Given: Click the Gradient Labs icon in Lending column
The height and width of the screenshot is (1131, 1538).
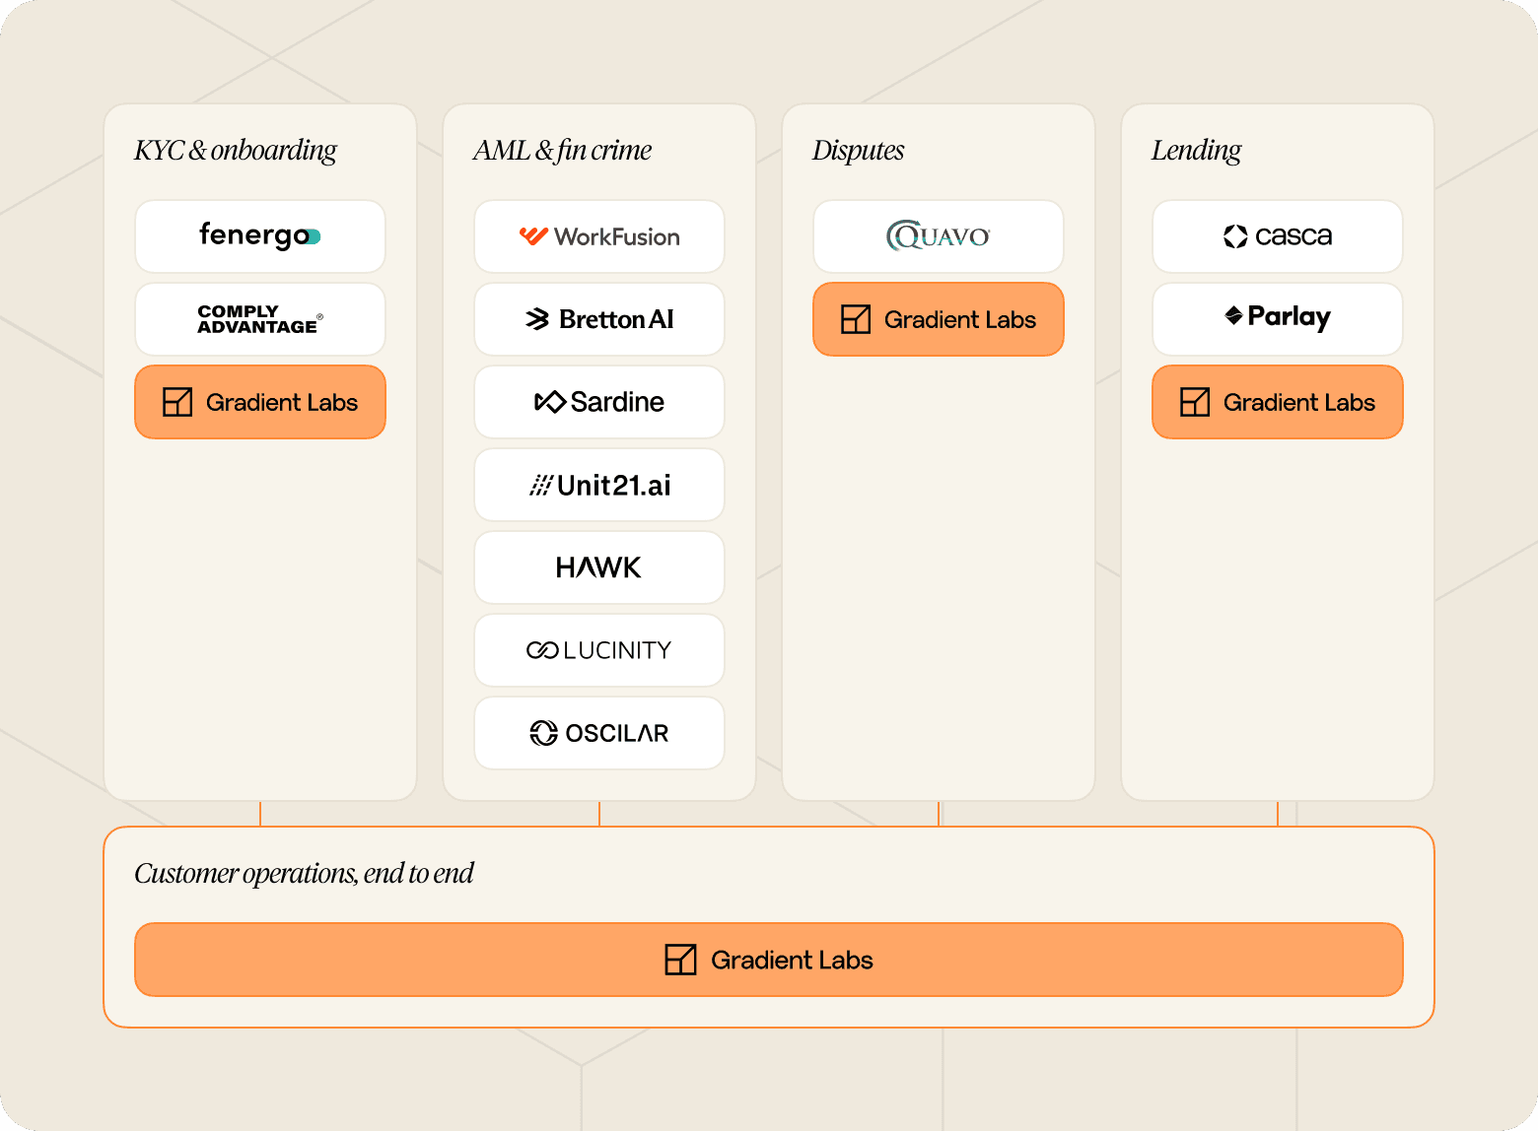Looking at the screenshot, I should (1195, 402).
